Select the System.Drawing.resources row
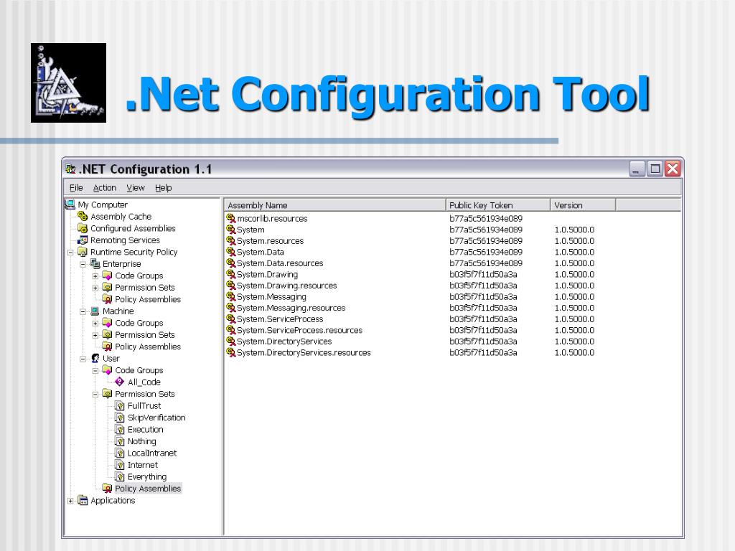The height and width of the screenshot is (551, 735). point(411,286)
